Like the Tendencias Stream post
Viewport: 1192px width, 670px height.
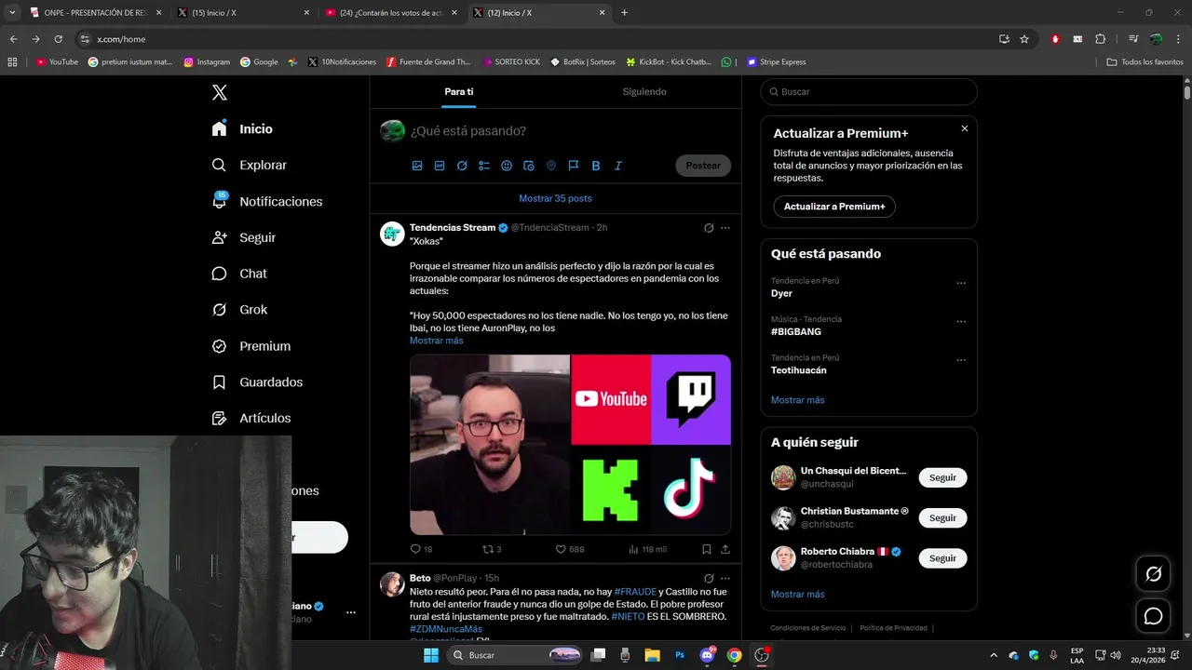point(570,549)
